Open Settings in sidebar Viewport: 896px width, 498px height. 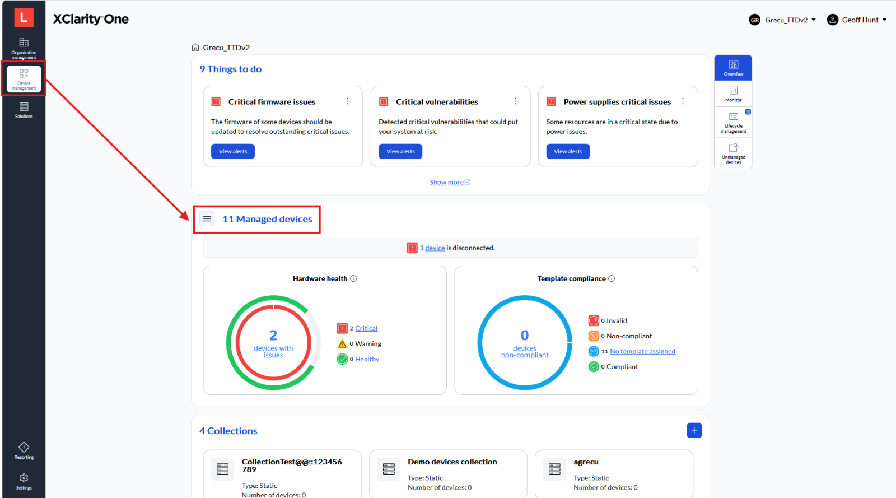pyautogui.click(x=24, y=482)
